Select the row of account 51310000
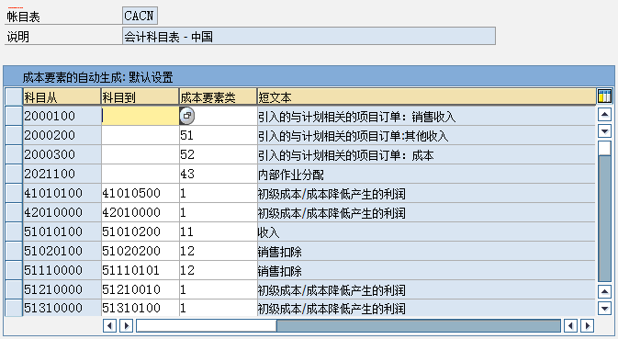Image resolution: width=618 pixels, height=339 pixels. tap(14, 308)
